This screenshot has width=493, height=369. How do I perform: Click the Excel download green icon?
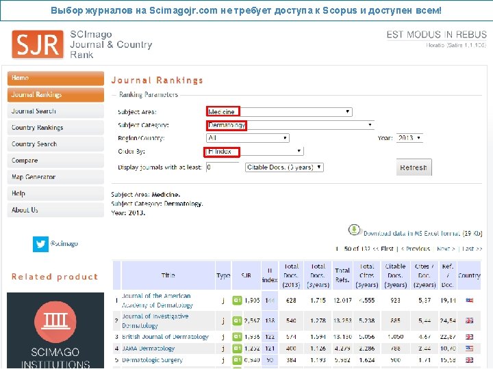(354, 230)
